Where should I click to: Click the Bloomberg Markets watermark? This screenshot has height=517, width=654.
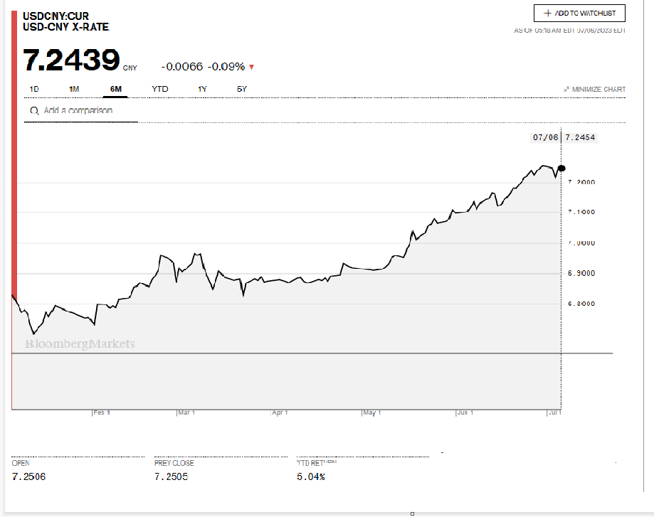tap(80, 344)
